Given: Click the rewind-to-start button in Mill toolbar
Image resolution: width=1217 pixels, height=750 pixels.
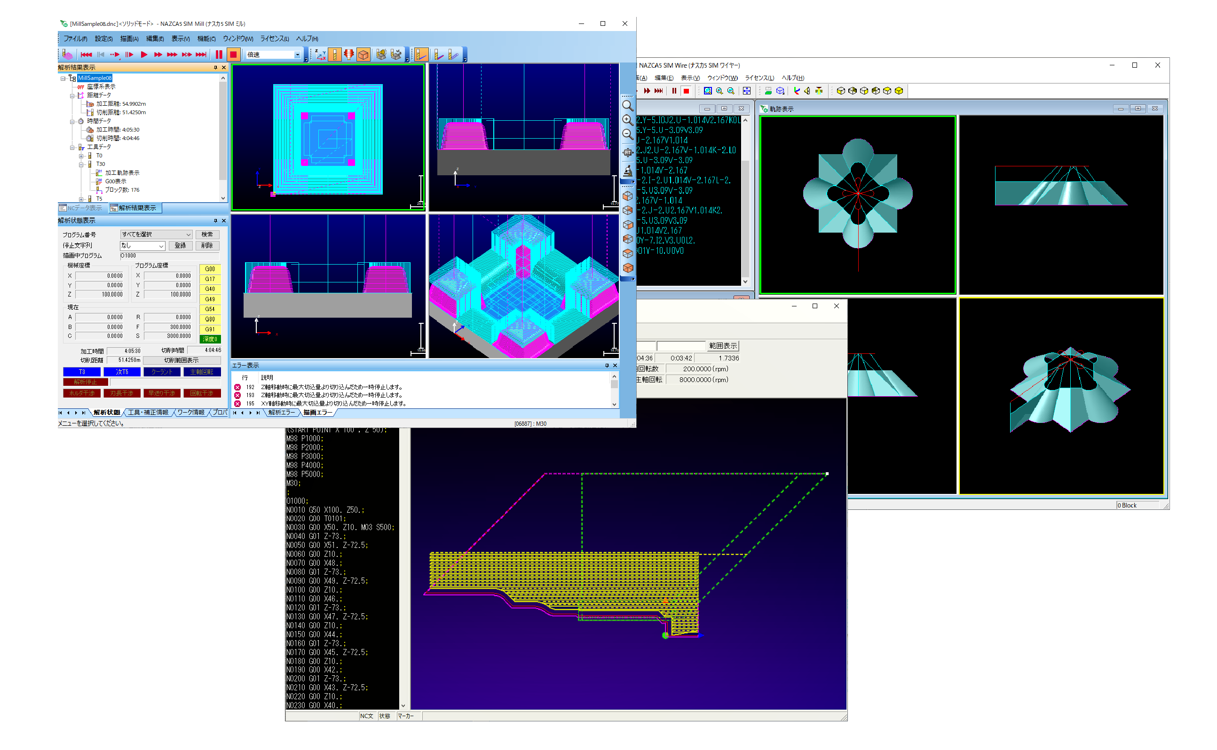Looking at the screenshot, I should 86,55.
